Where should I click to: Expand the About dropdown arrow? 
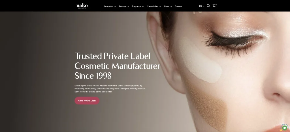click(x=171, y=6)
